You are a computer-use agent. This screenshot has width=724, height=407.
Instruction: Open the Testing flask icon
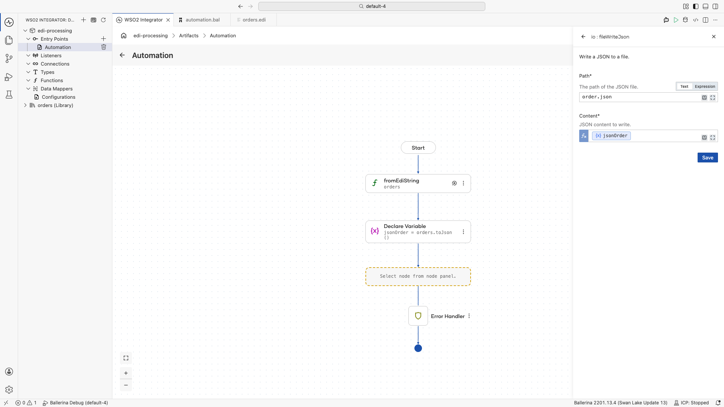pos(9,95)
